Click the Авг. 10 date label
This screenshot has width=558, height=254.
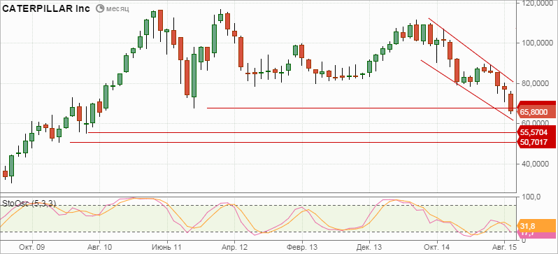click(x=99, y=246)
